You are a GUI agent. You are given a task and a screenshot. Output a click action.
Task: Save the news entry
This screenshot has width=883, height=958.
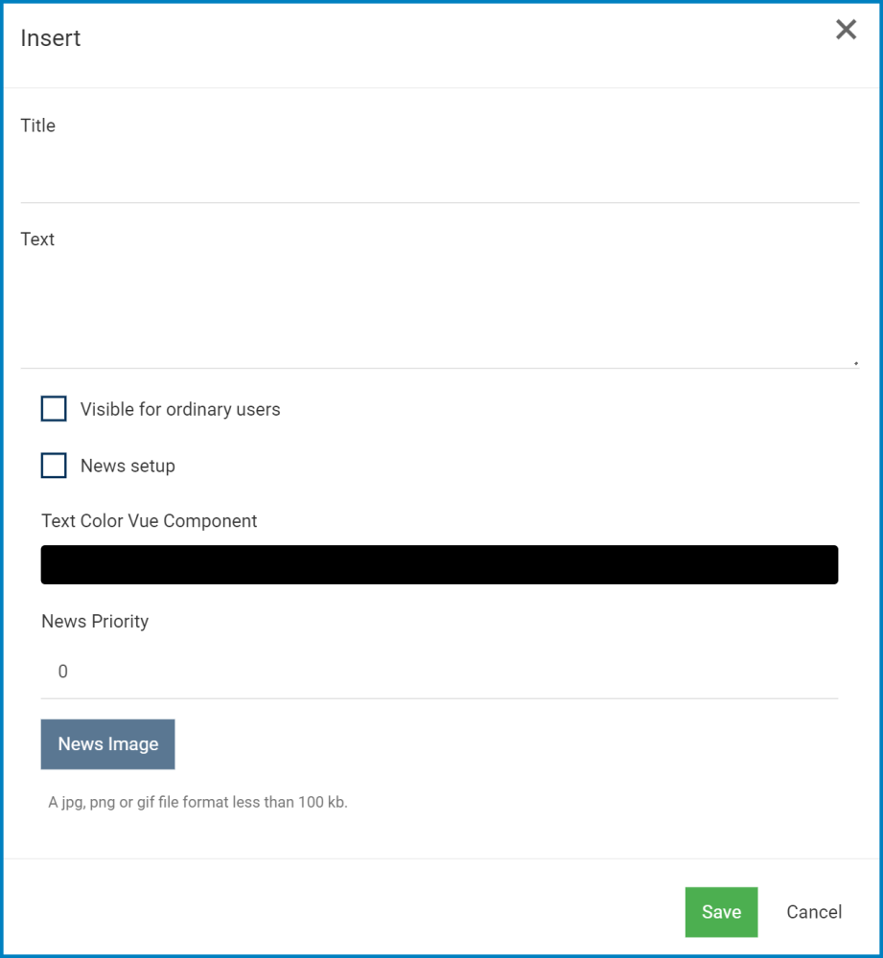click(x=721, y=912)
